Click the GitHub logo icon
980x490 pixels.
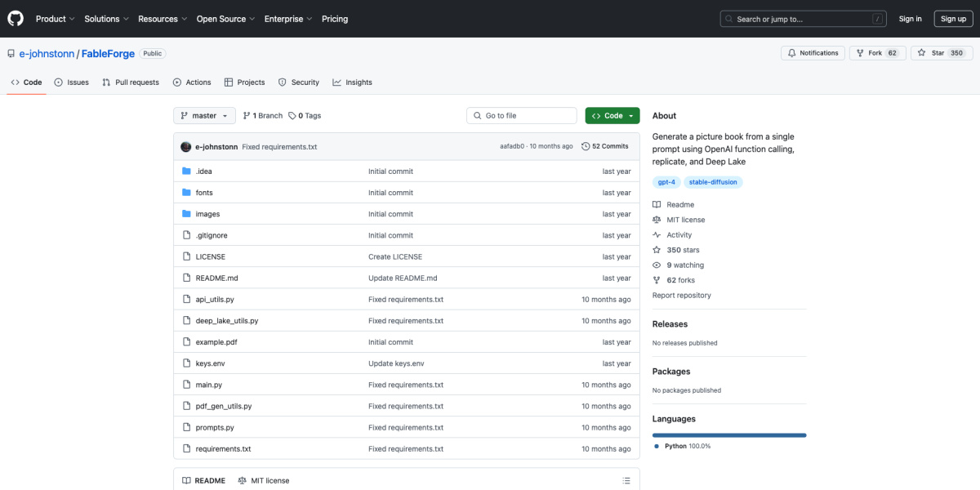point(16,19)
